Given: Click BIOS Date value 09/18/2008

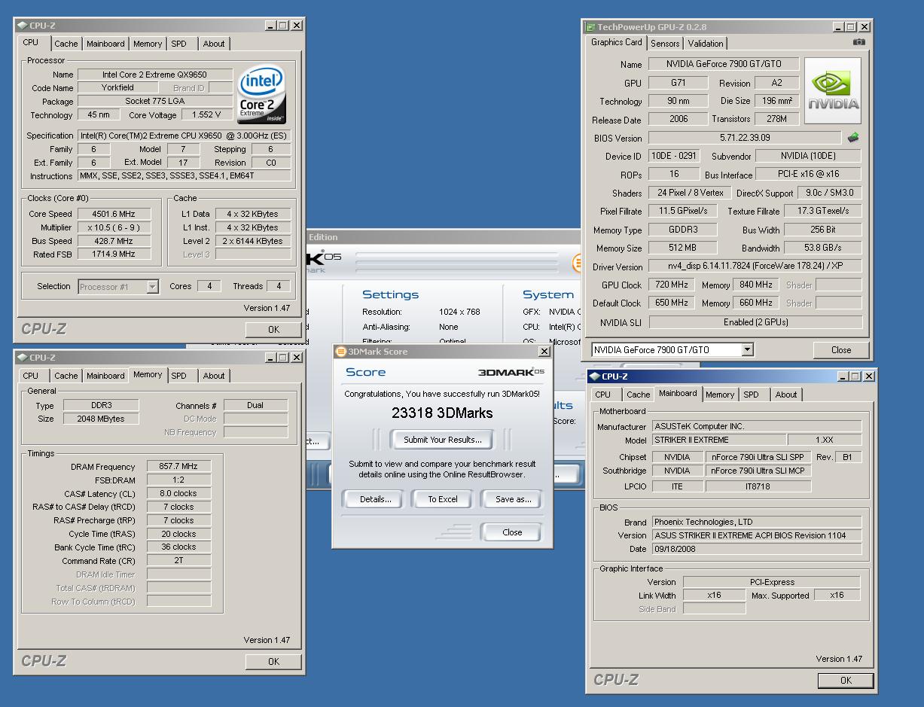Looking at the screenshot, I should point(757,549).
